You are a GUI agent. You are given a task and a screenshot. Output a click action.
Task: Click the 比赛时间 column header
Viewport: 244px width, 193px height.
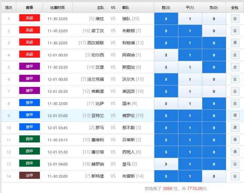click(57, 7)
